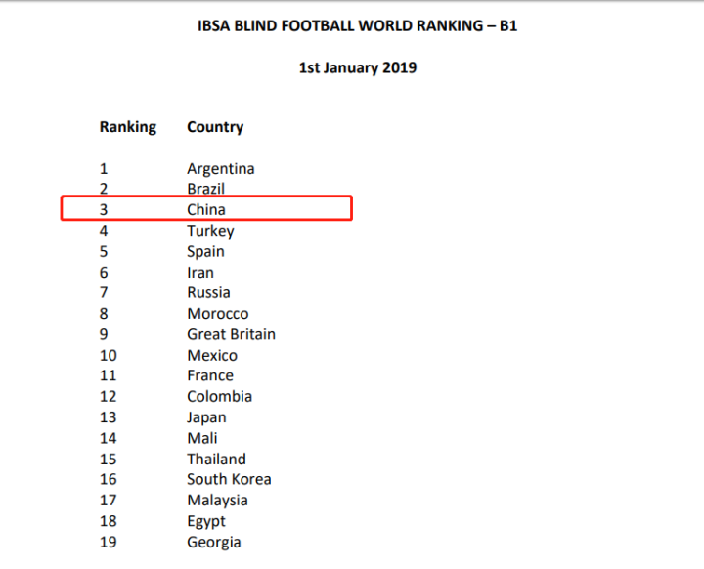Select the Ranking column header
The height and width of the screenshot is (569, 704).
(x=127, y=127)
